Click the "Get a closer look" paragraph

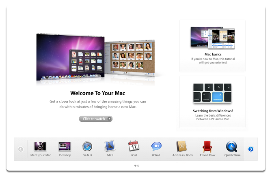click(x=98, y=104)
